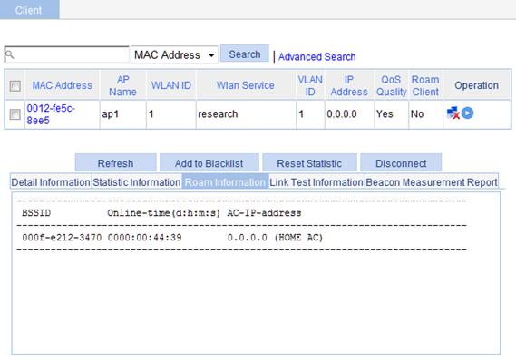Focus the client search input field

(67, 54)
